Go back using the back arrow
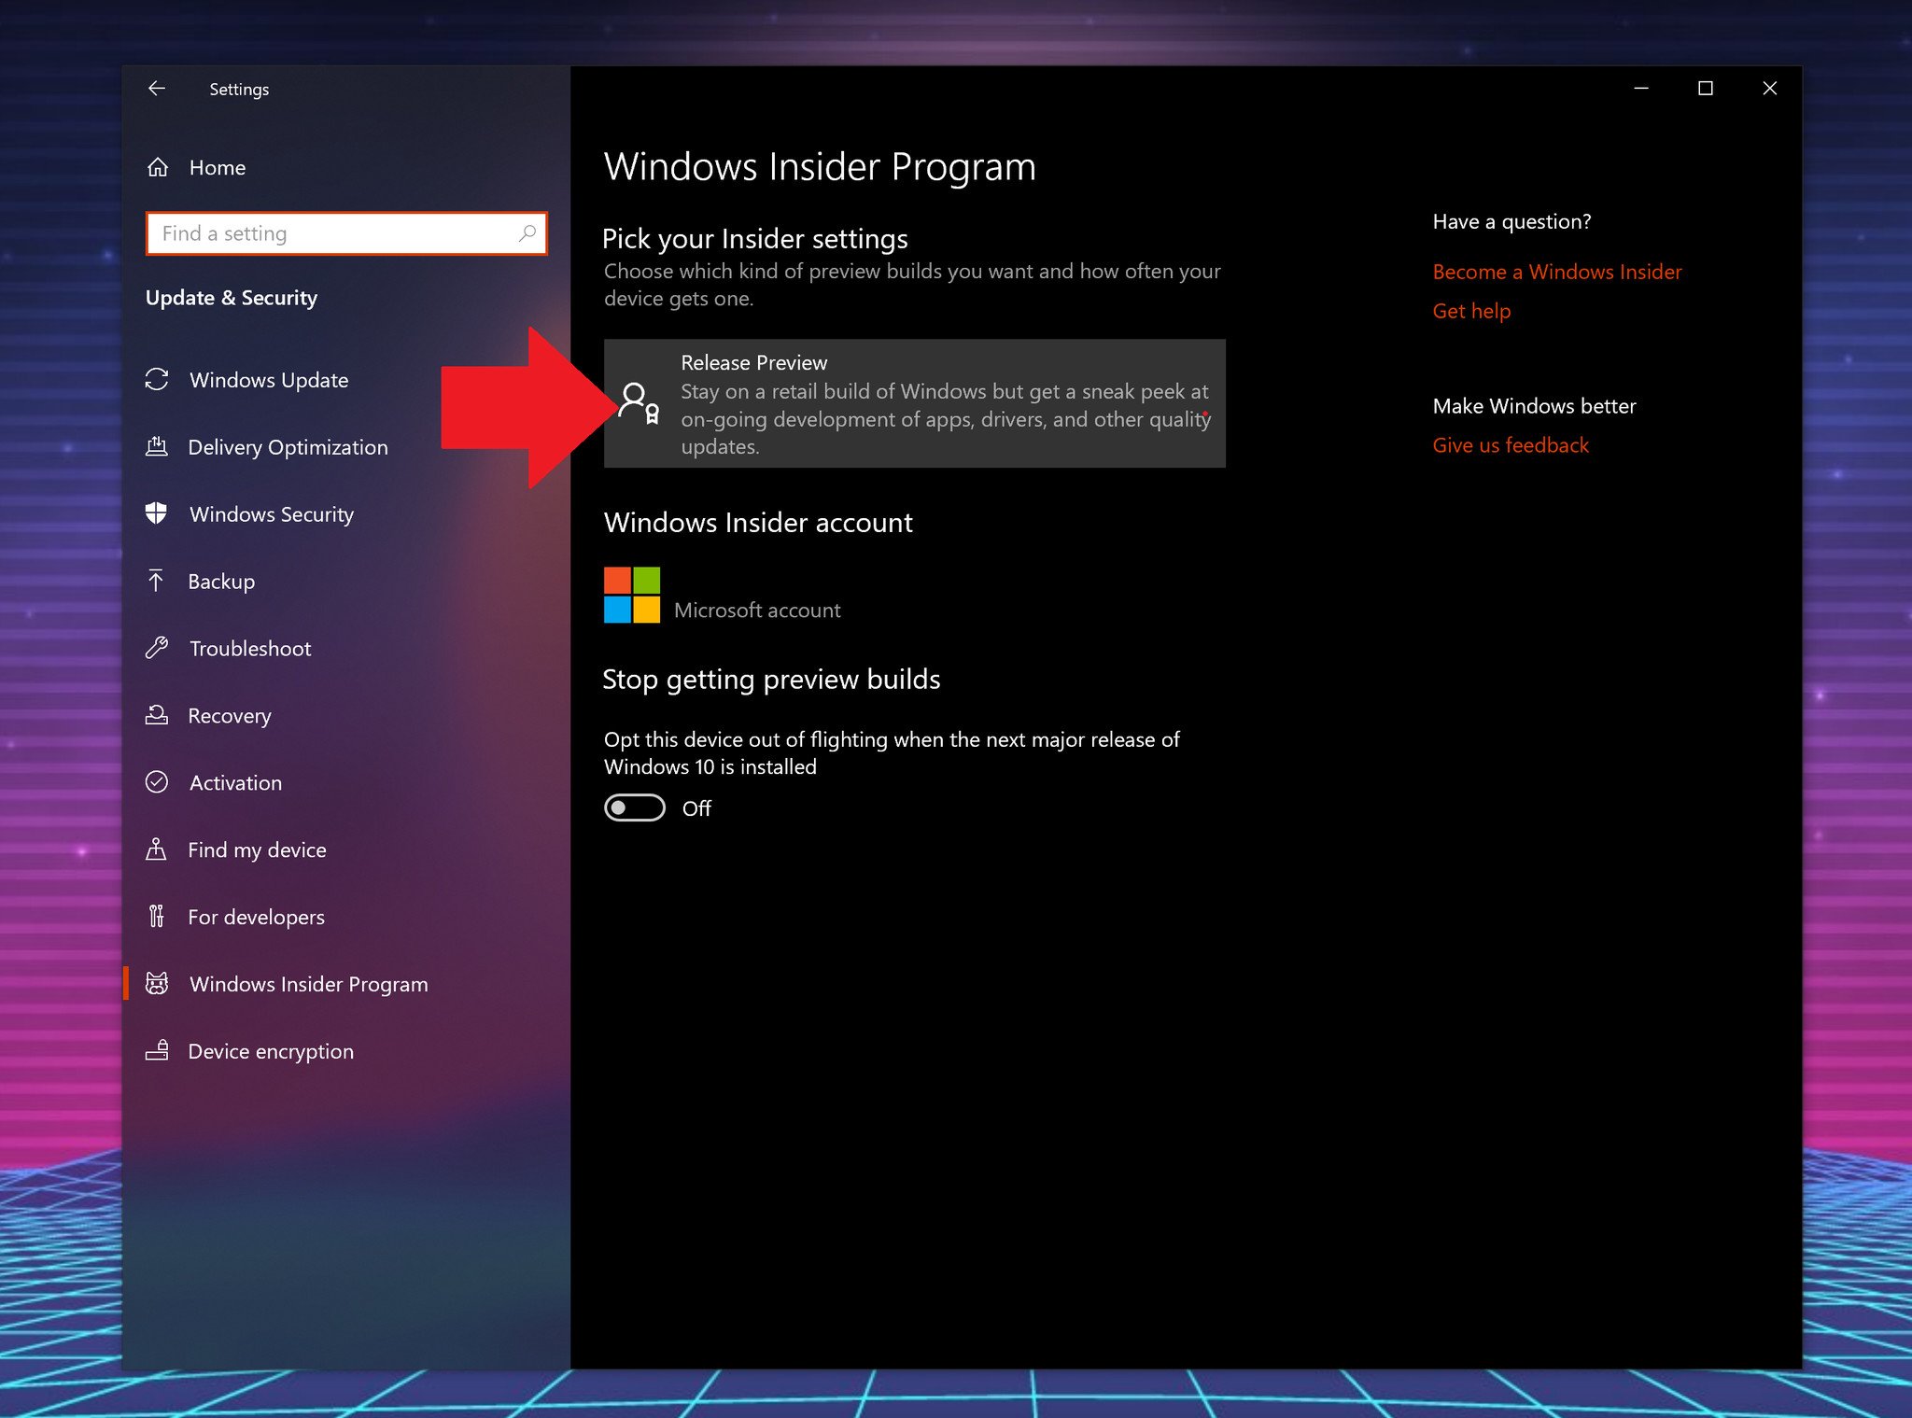Viewport: 1912px width, 1418px height. 157,89
